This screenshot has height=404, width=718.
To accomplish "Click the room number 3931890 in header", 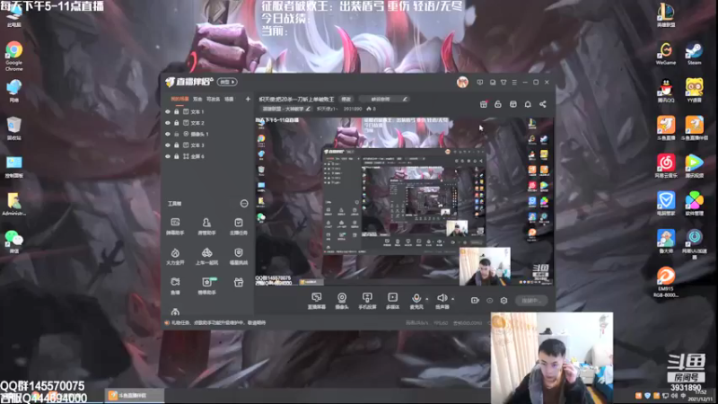I will (x=353, y=109).
